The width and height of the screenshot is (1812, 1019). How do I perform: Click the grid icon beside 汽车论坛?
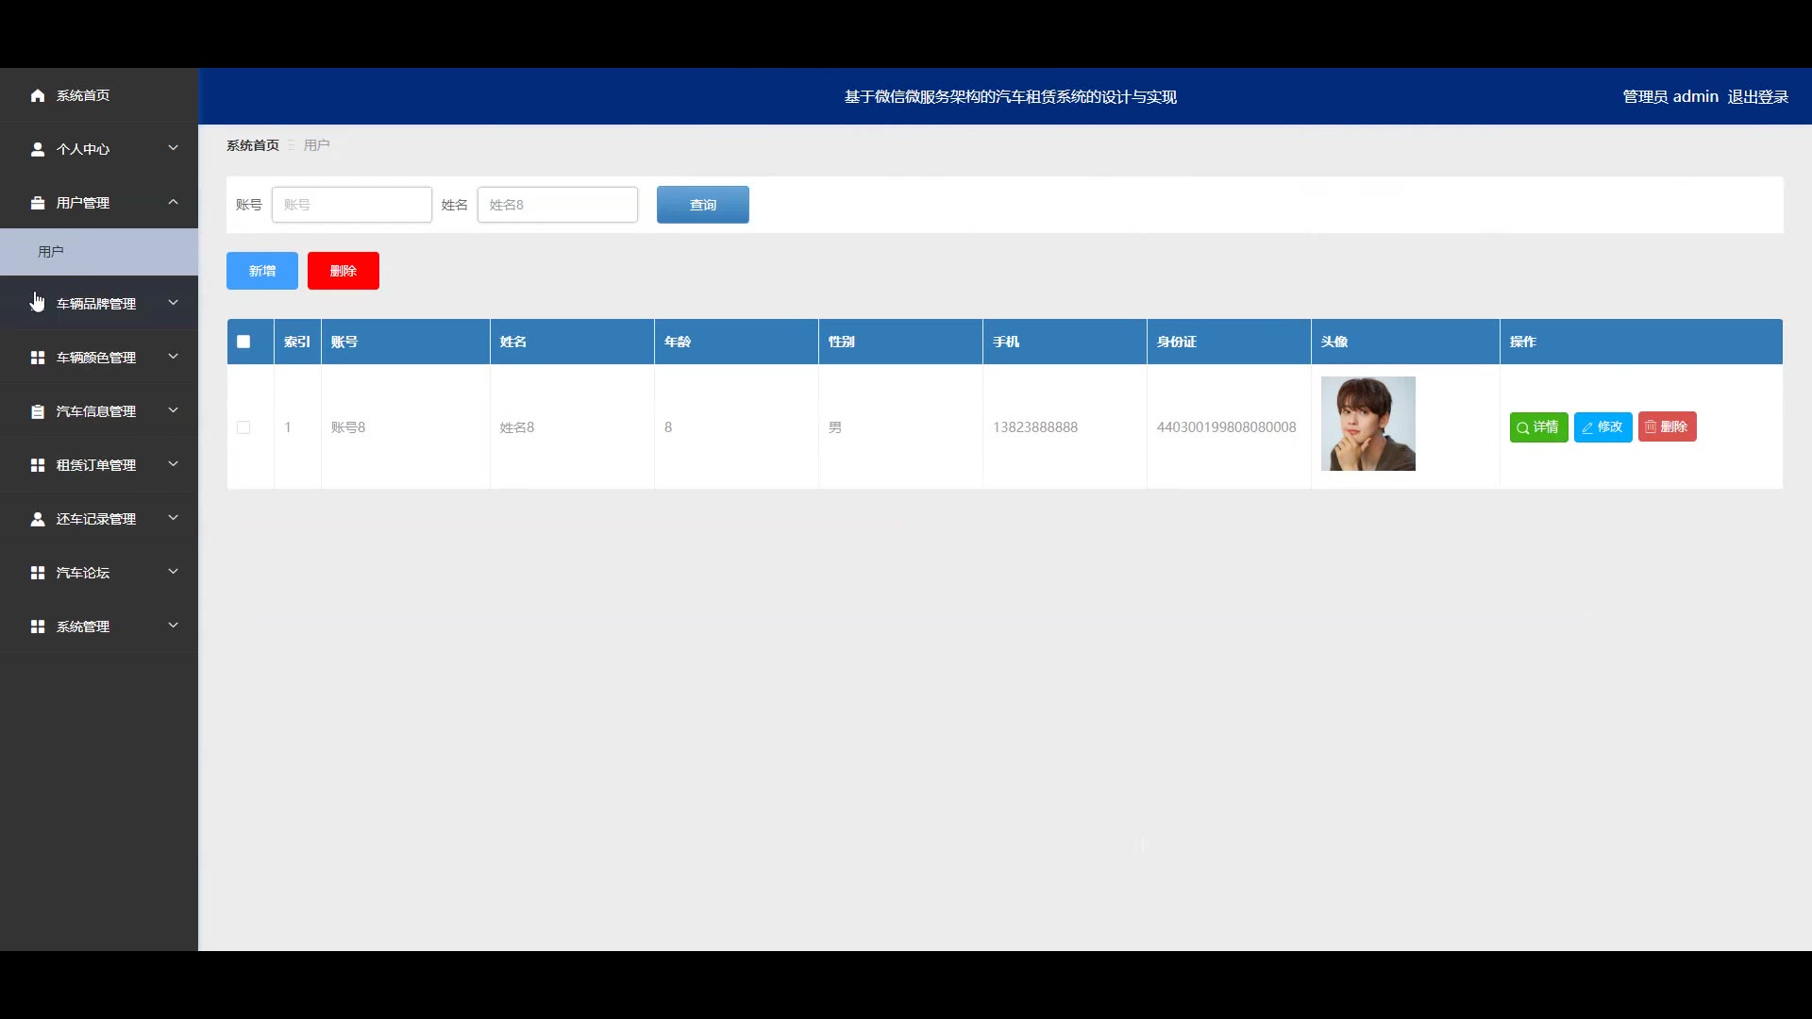tap(38, 573)
